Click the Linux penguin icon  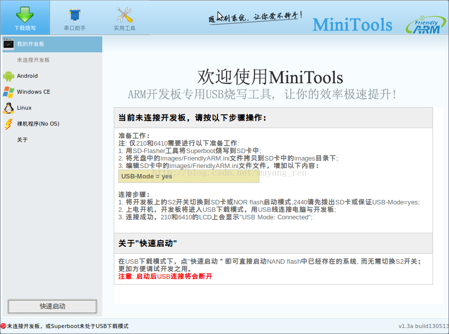coord(8,108)
